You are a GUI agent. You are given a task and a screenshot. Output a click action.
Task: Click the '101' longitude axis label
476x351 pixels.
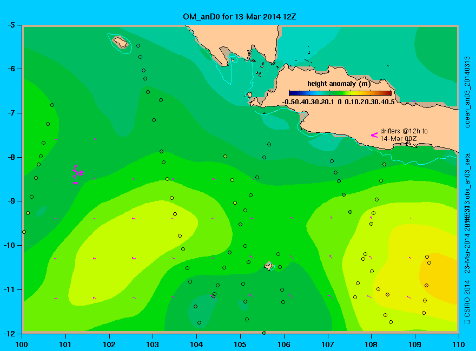tap(65, 345)
